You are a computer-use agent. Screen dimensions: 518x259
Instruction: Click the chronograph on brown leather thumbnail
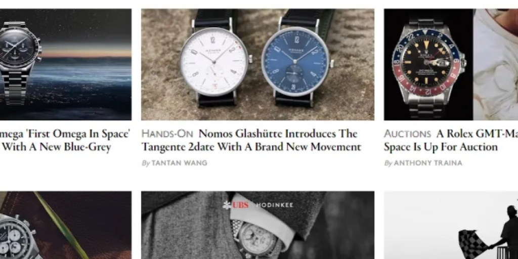tap(66, 225)
